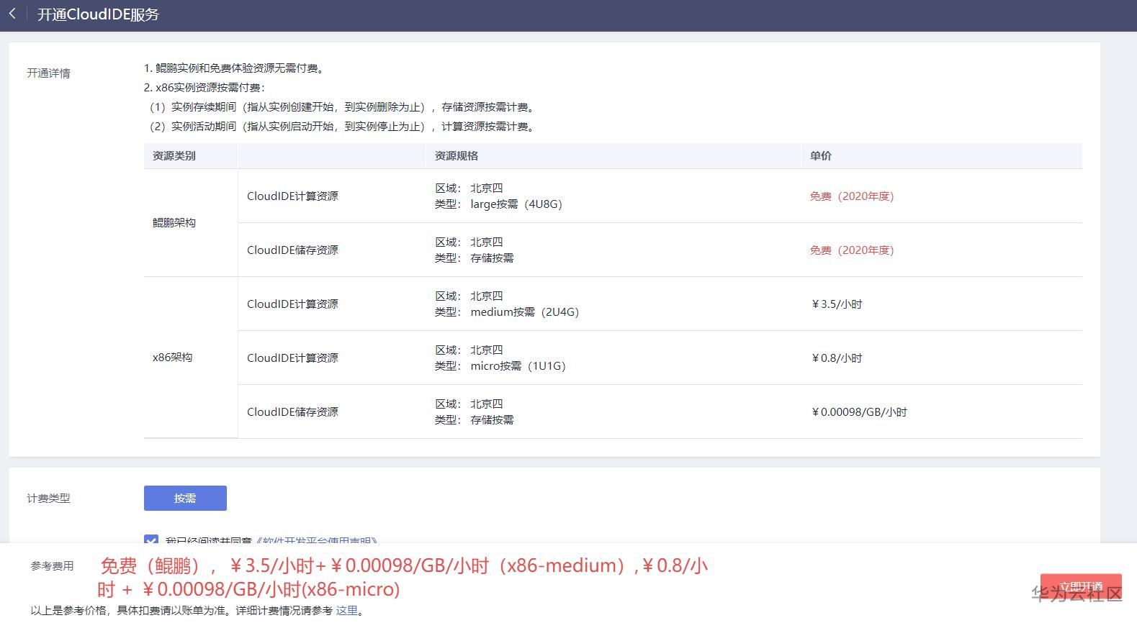Viewport: 1137px width, 623px height.
Task: Open the 这里 billing details link
Action: coord(346,610)
